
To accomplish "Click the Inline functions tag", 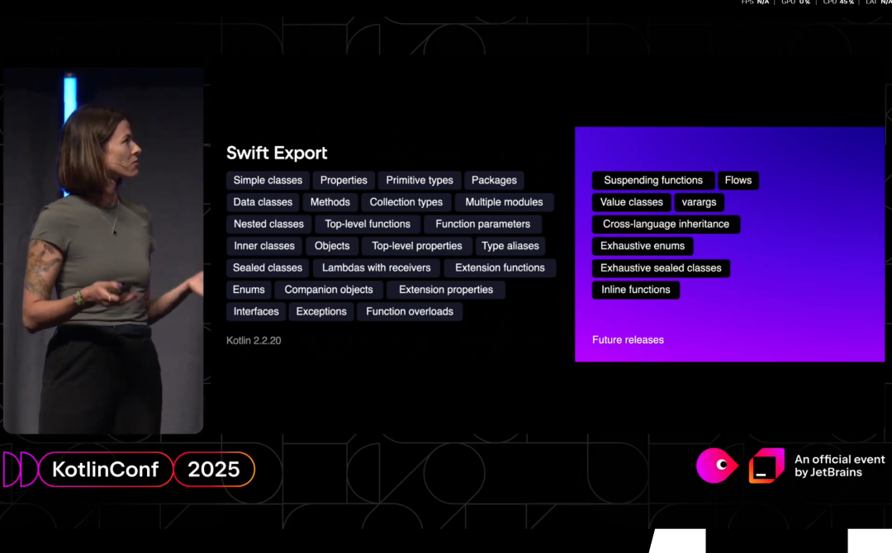I will click(x=636, y=290).
